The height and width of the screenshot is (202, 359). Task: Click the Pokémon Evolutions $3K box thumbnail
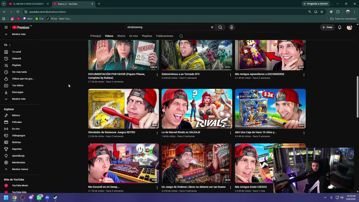tap(270, 109)
